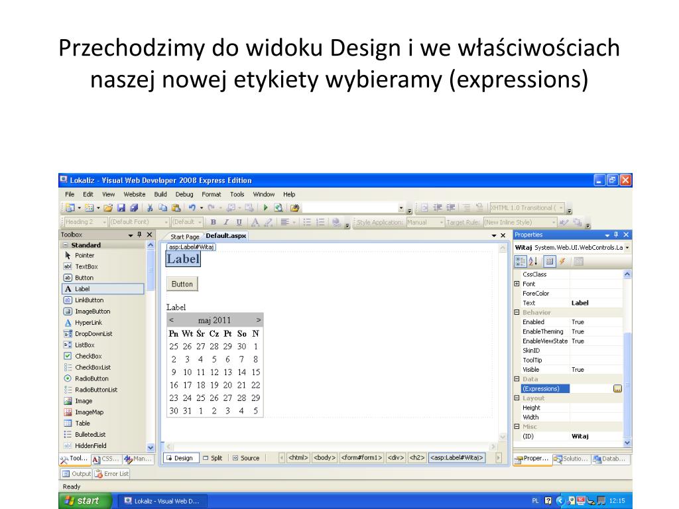
Task: Collapse the Standard toolbox group
Action: [x=66, y=245]
